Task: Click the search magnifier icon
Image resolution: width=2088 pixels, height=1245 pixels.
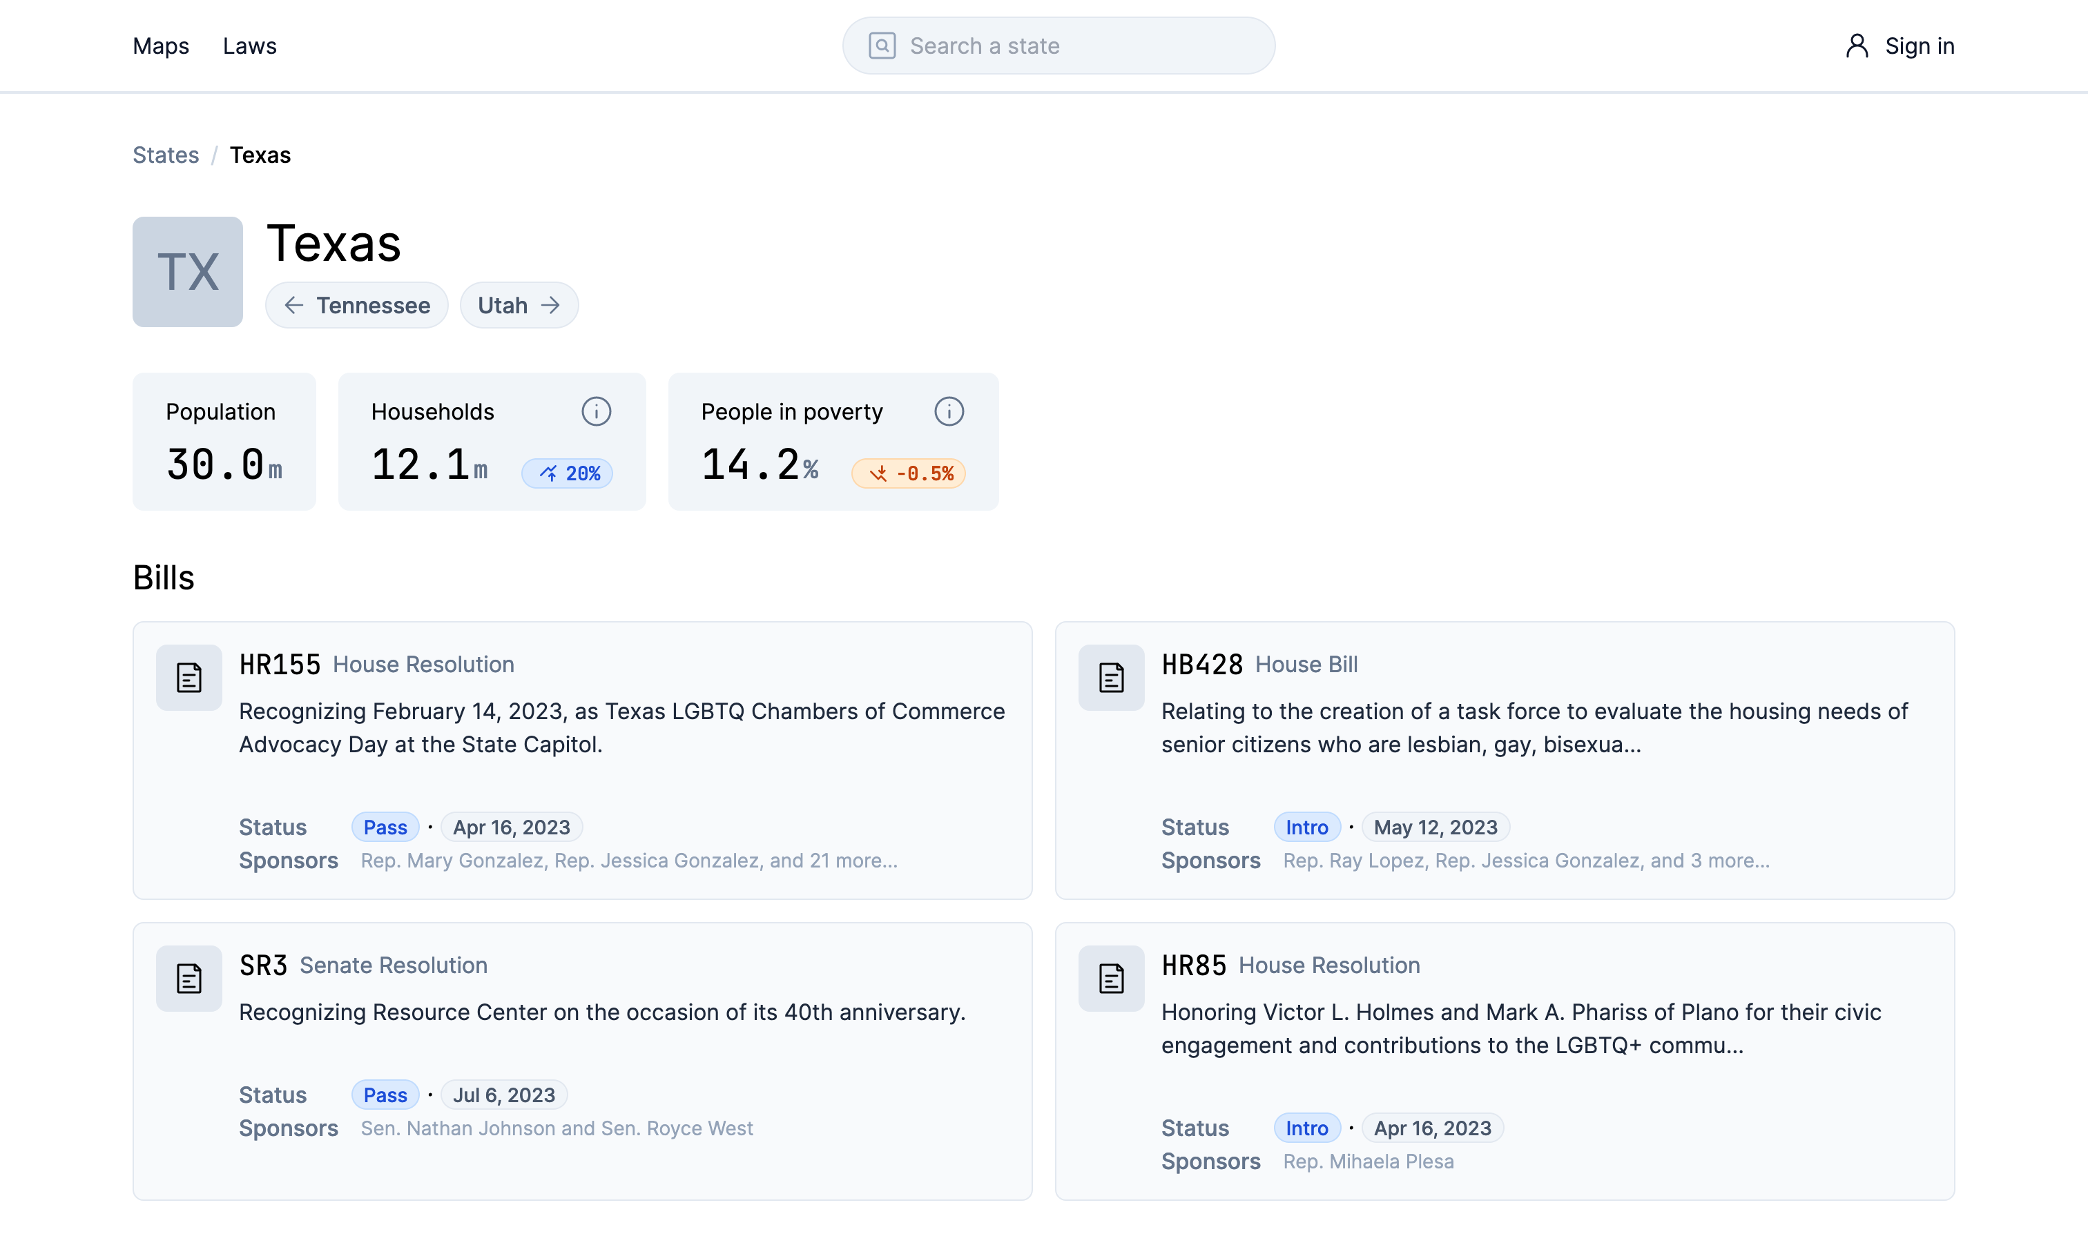Action: [x=881, y=46]
